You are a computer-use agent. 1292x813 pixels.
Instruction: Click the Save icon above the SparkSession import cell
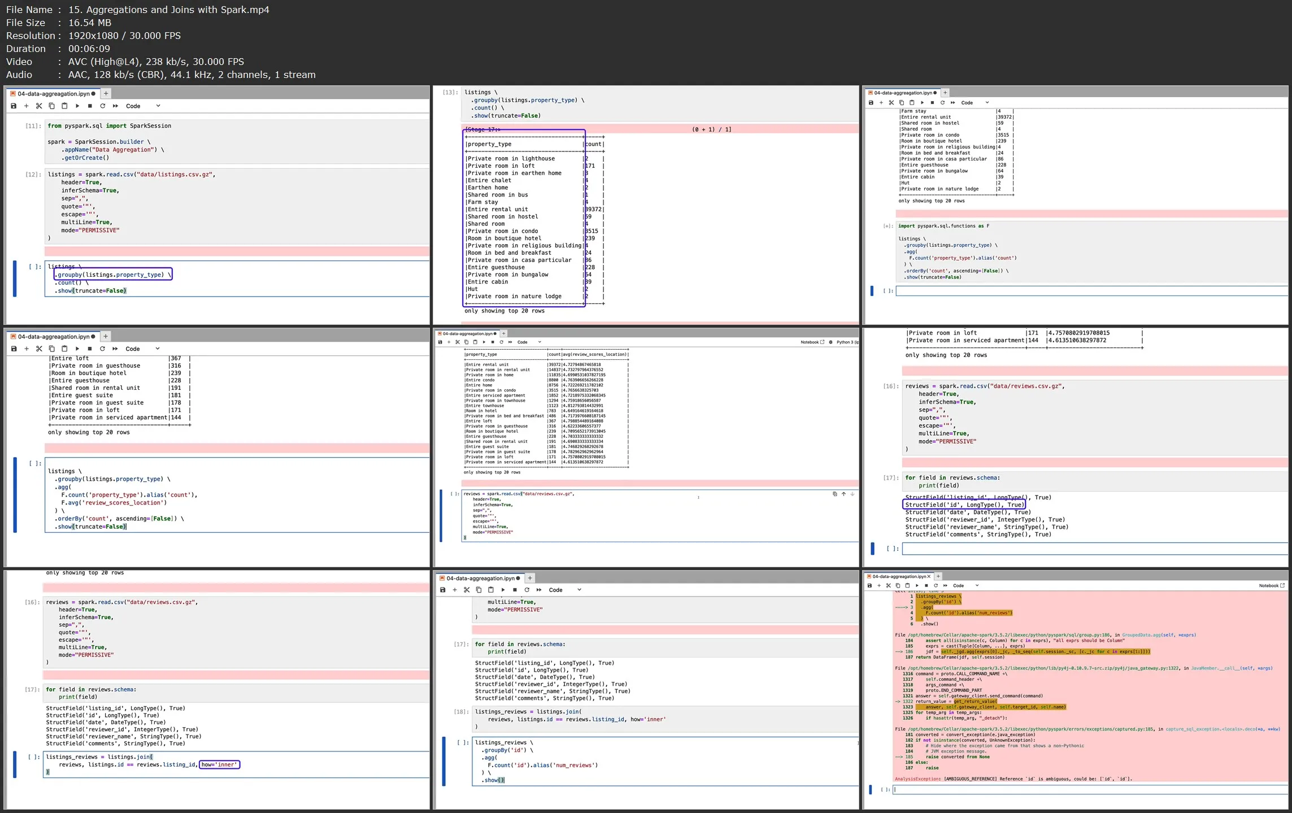click(x=14, y=106)
